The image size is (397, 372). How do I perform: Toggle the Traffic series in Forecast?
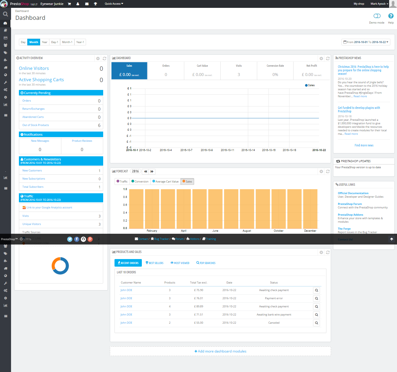[122, 182]
